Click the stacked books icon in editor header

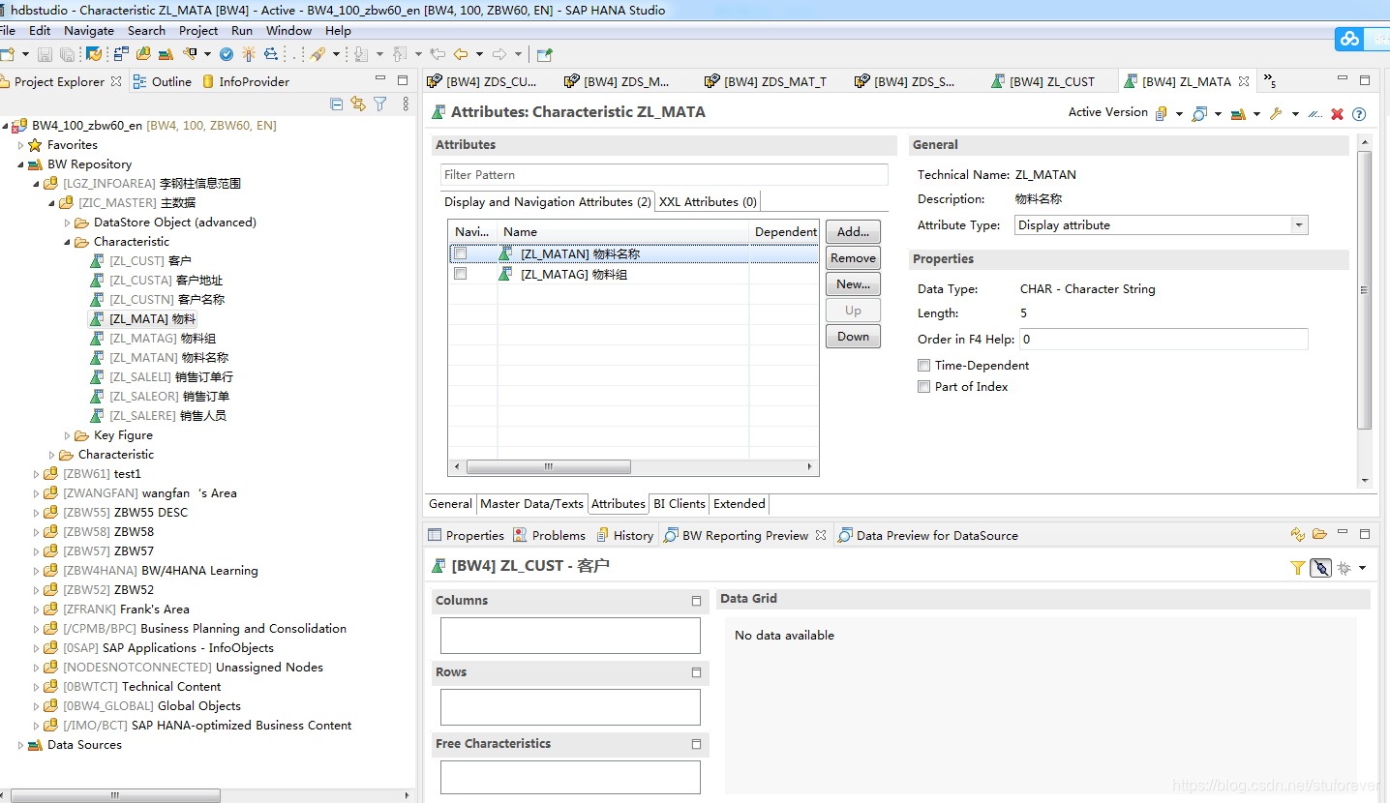point(1238,113)
